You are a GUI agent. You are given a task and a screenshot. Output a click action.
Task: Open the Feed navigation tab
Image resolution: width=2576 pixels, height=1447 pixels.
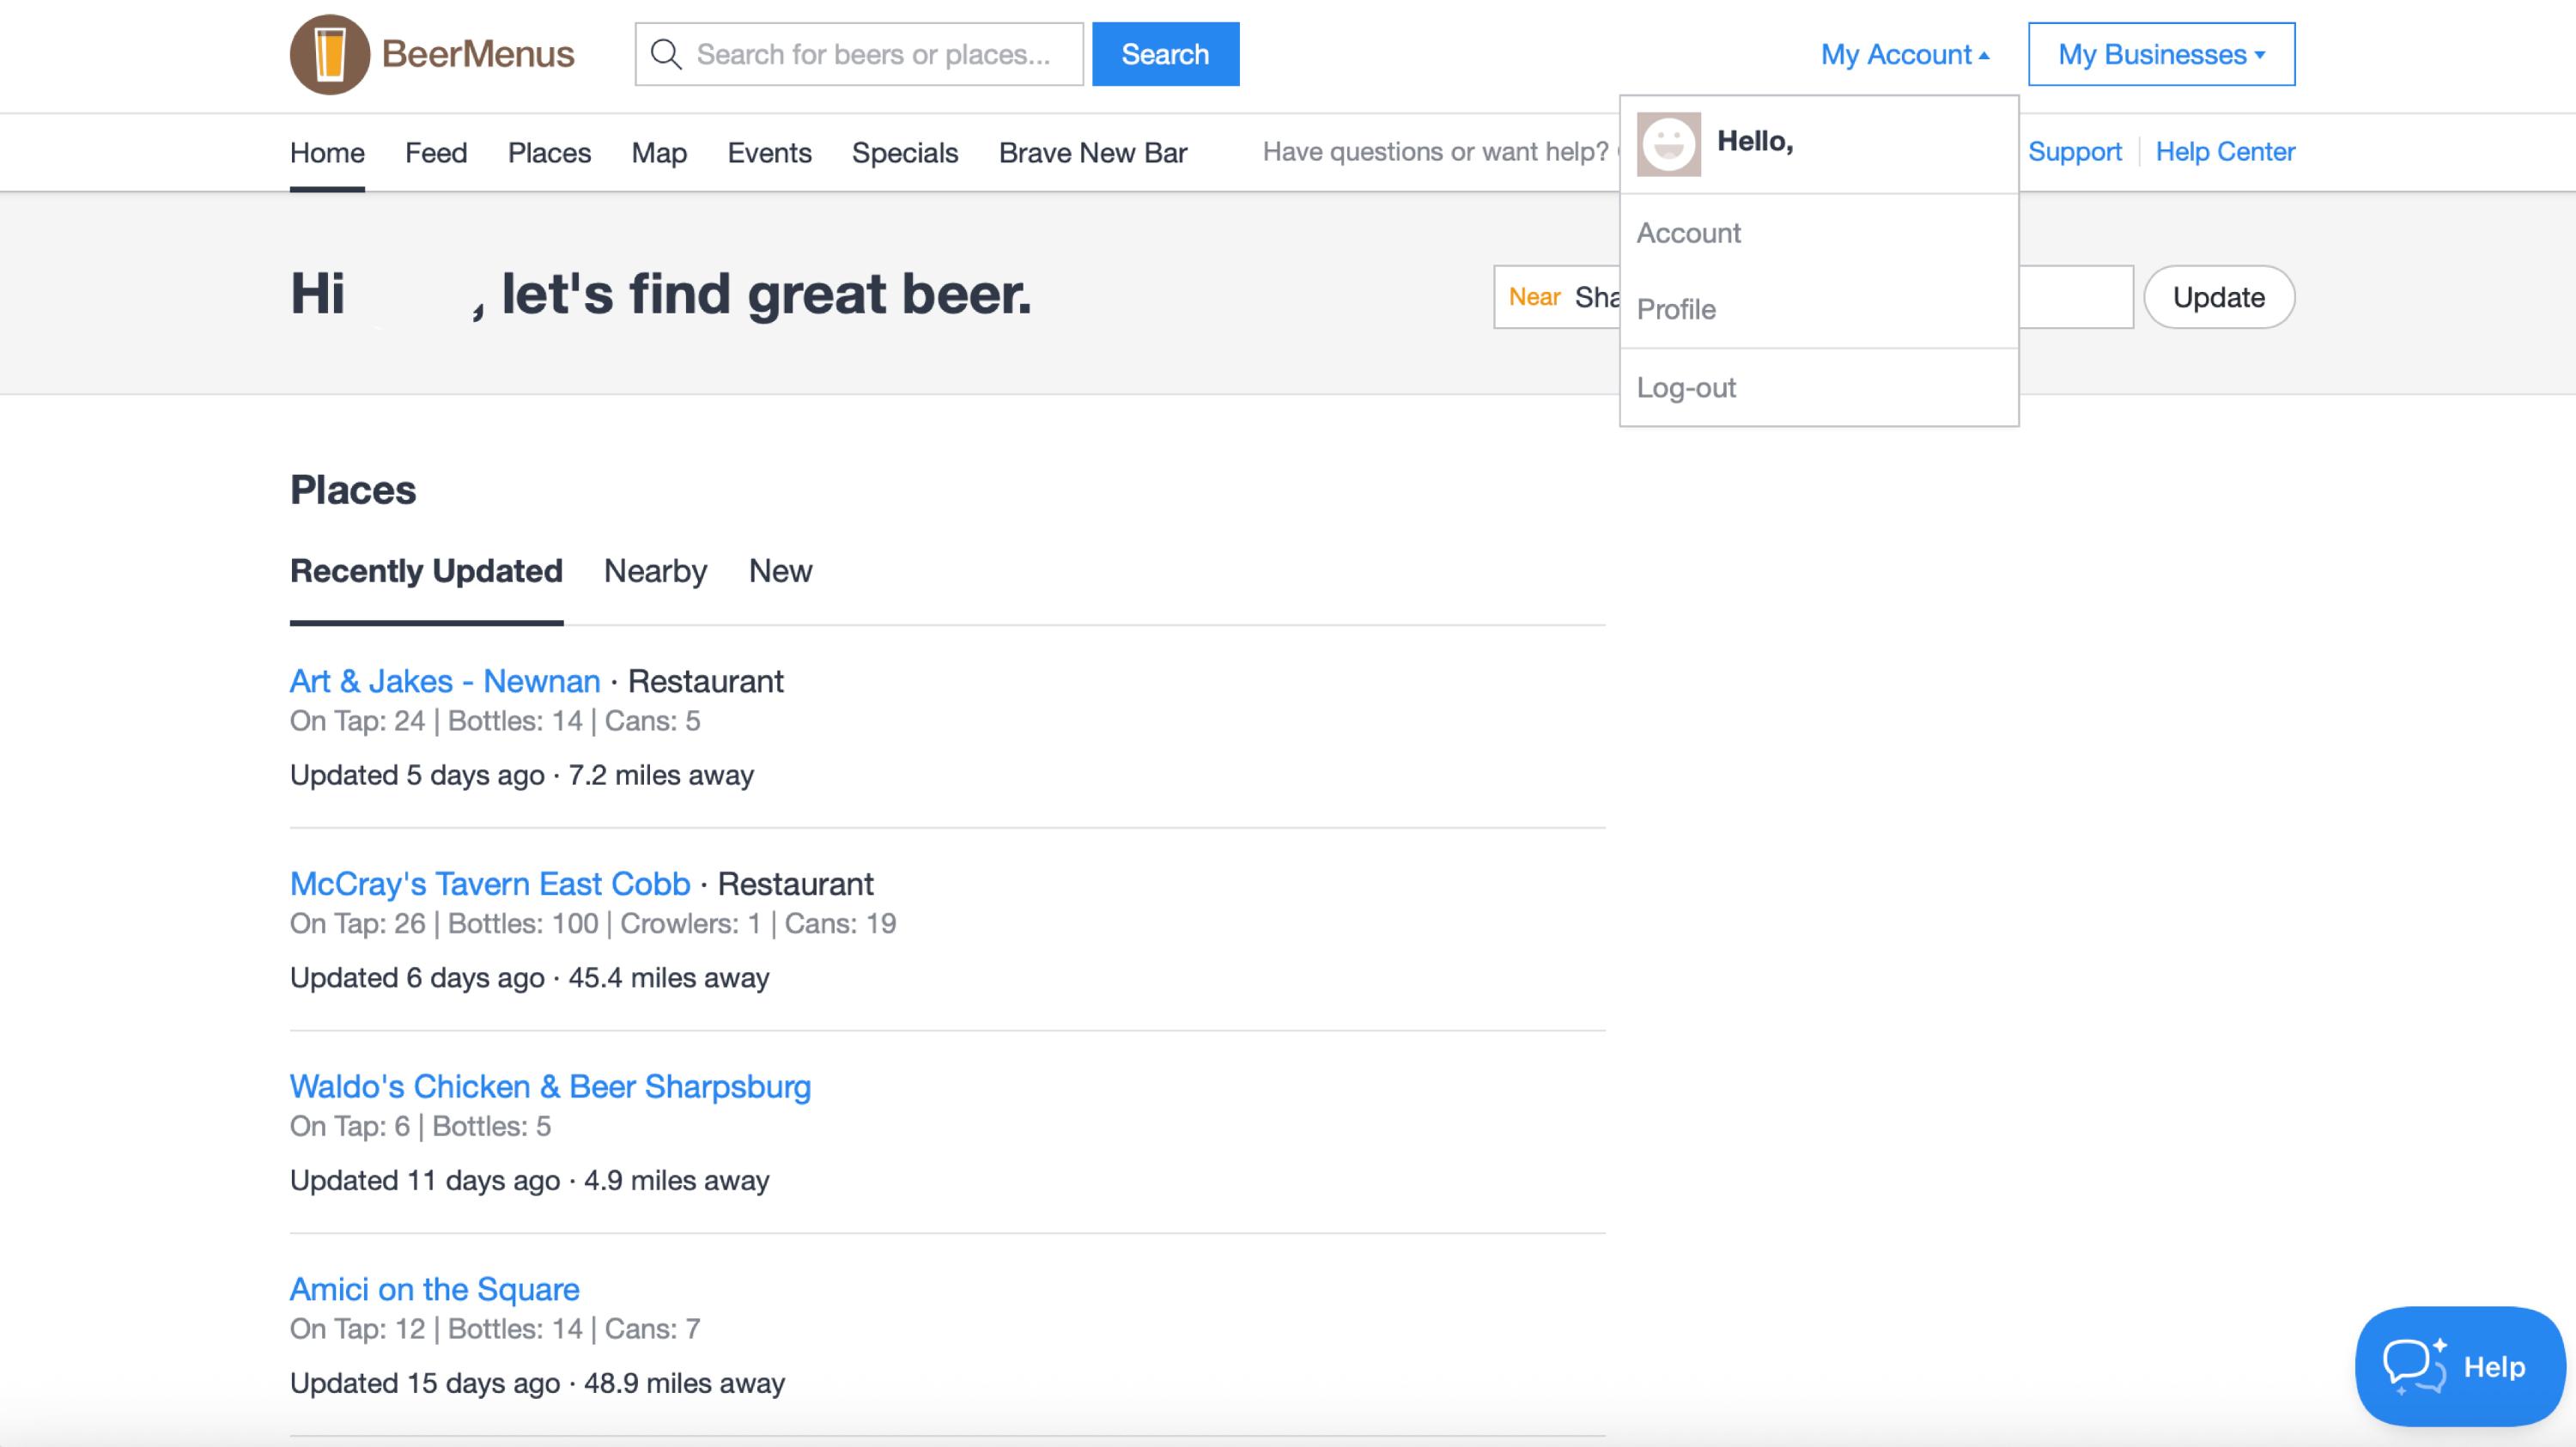click(x=436, y=153)
